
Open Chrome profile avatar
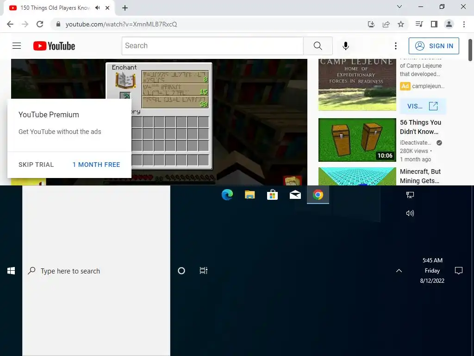click(x=449, y=24)
